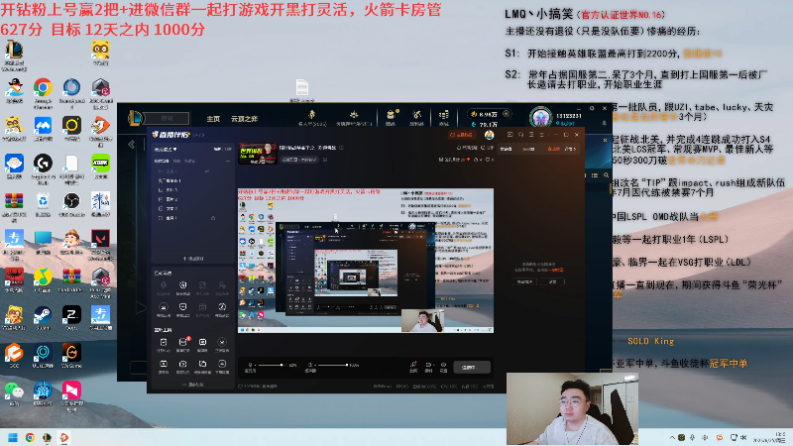Open the scene mode dropdown in 直播伴侣
Image resolution: width=793 pixels, height=446 pixels.
(x=166, y=150)
